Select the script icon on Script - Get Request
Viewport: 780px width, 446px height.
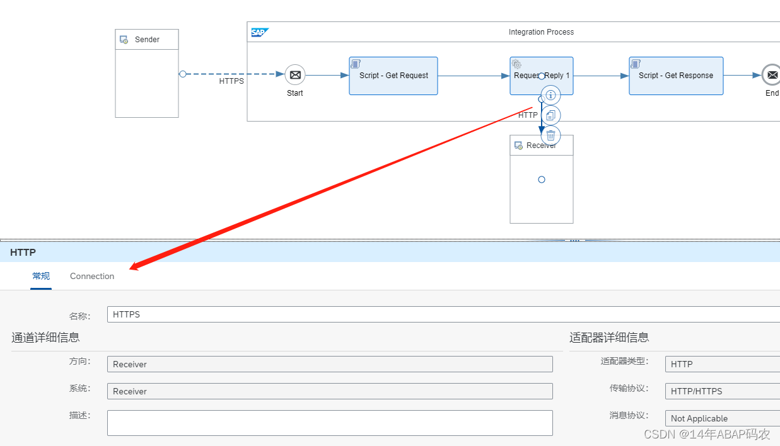pyautogui.click(x=355, y=63)
